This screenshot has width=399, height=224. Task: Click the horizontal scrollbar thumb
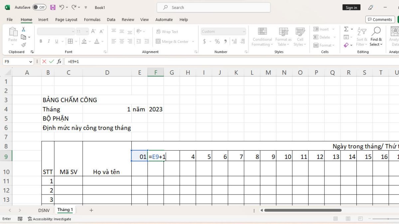point(303,210)
